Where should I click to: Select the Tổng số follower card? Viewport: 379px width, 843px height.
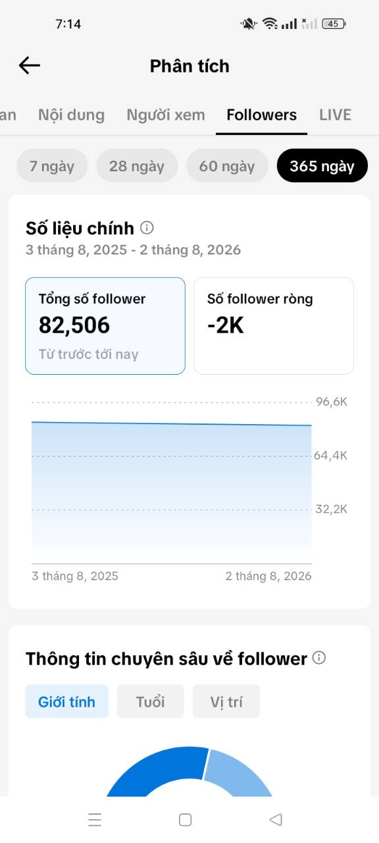pos(105,326)
